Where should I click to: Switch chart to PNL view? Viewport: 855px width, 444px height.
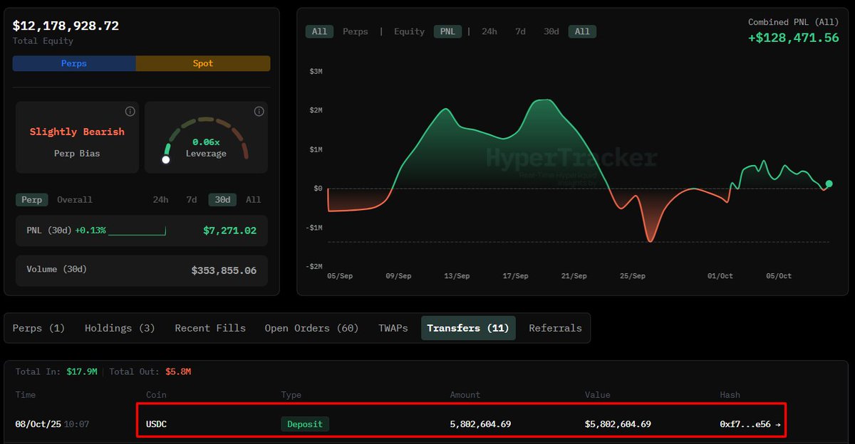tap(447, 31)
